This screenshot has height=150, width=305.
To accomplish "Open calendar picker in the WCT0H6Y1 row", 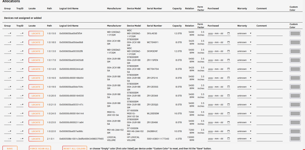I will 228,42.
